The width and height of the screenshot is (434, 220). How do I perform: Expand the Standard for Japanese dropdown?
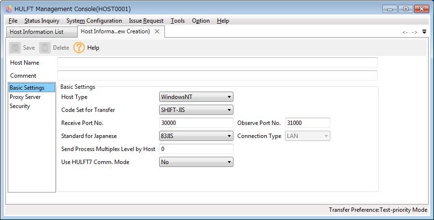[196, 136]
